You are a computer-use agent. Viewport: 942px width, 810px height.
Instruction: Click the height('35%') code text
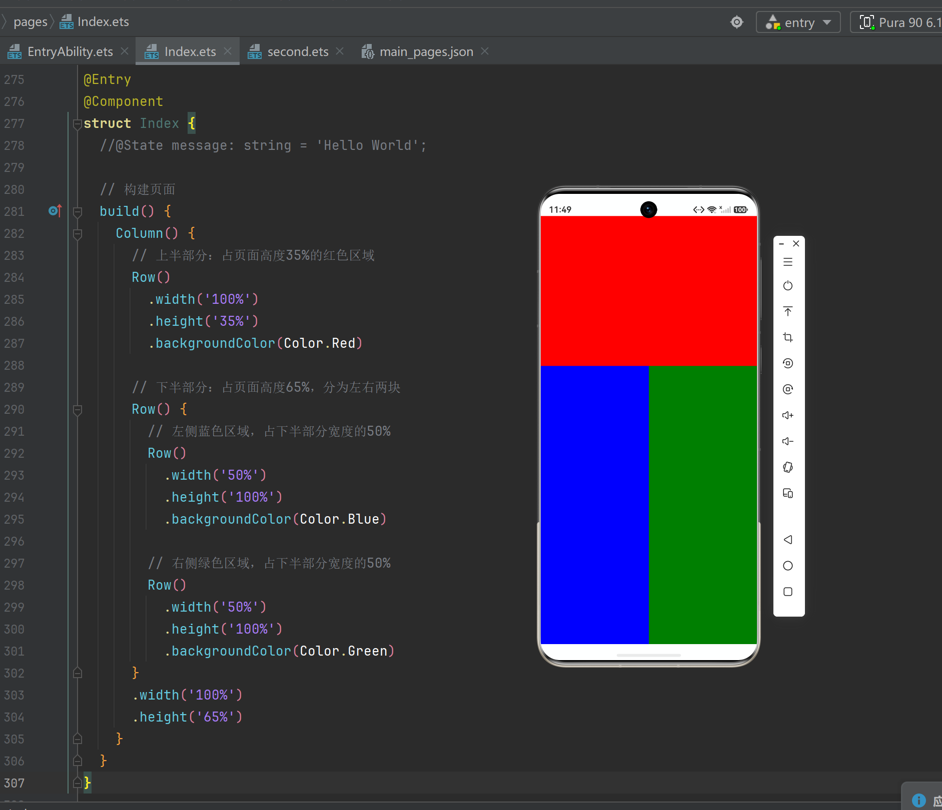[x=203, y=321]
